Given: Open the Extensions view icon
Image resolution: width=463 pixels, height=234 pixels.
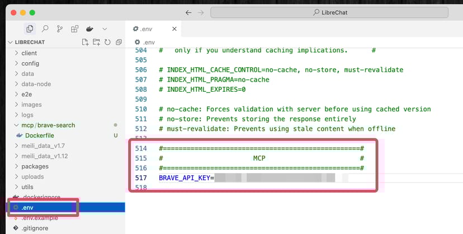Looking at the screenshot, I should (74, 29).
